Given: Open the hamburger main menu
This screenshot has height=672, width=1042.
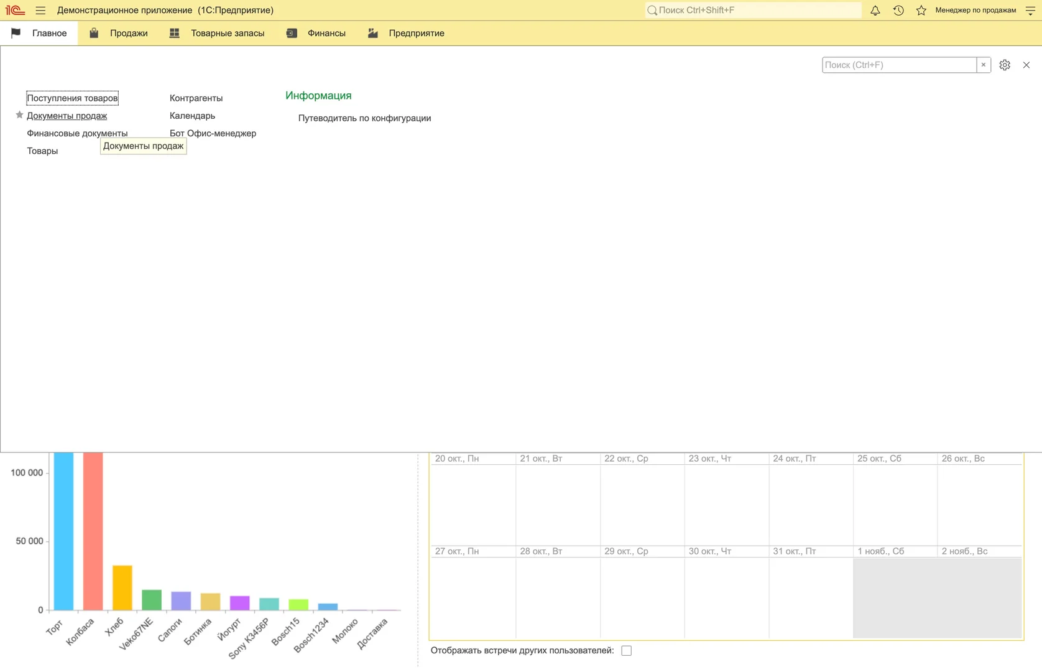Looking at the screenshot, I should (40, 10).
